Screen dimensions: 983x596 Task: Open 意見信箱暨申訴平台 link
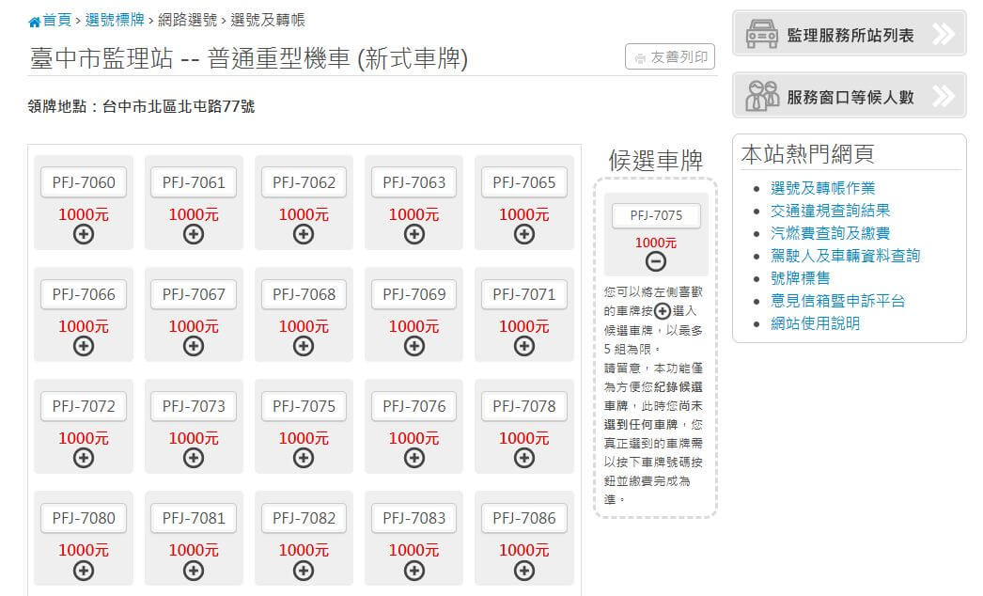837,301
